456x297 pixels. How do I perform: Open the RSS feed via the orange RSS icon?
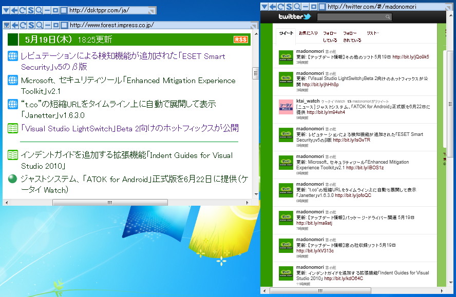click(240, 39)
